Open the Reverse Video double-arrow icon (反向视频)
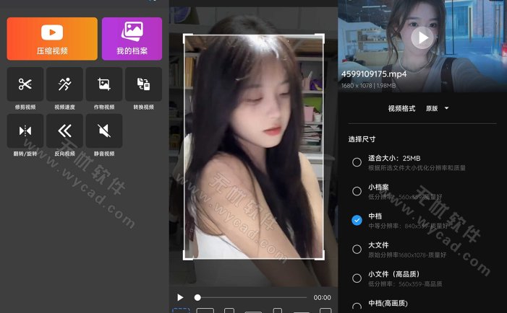 coord(64,131)
